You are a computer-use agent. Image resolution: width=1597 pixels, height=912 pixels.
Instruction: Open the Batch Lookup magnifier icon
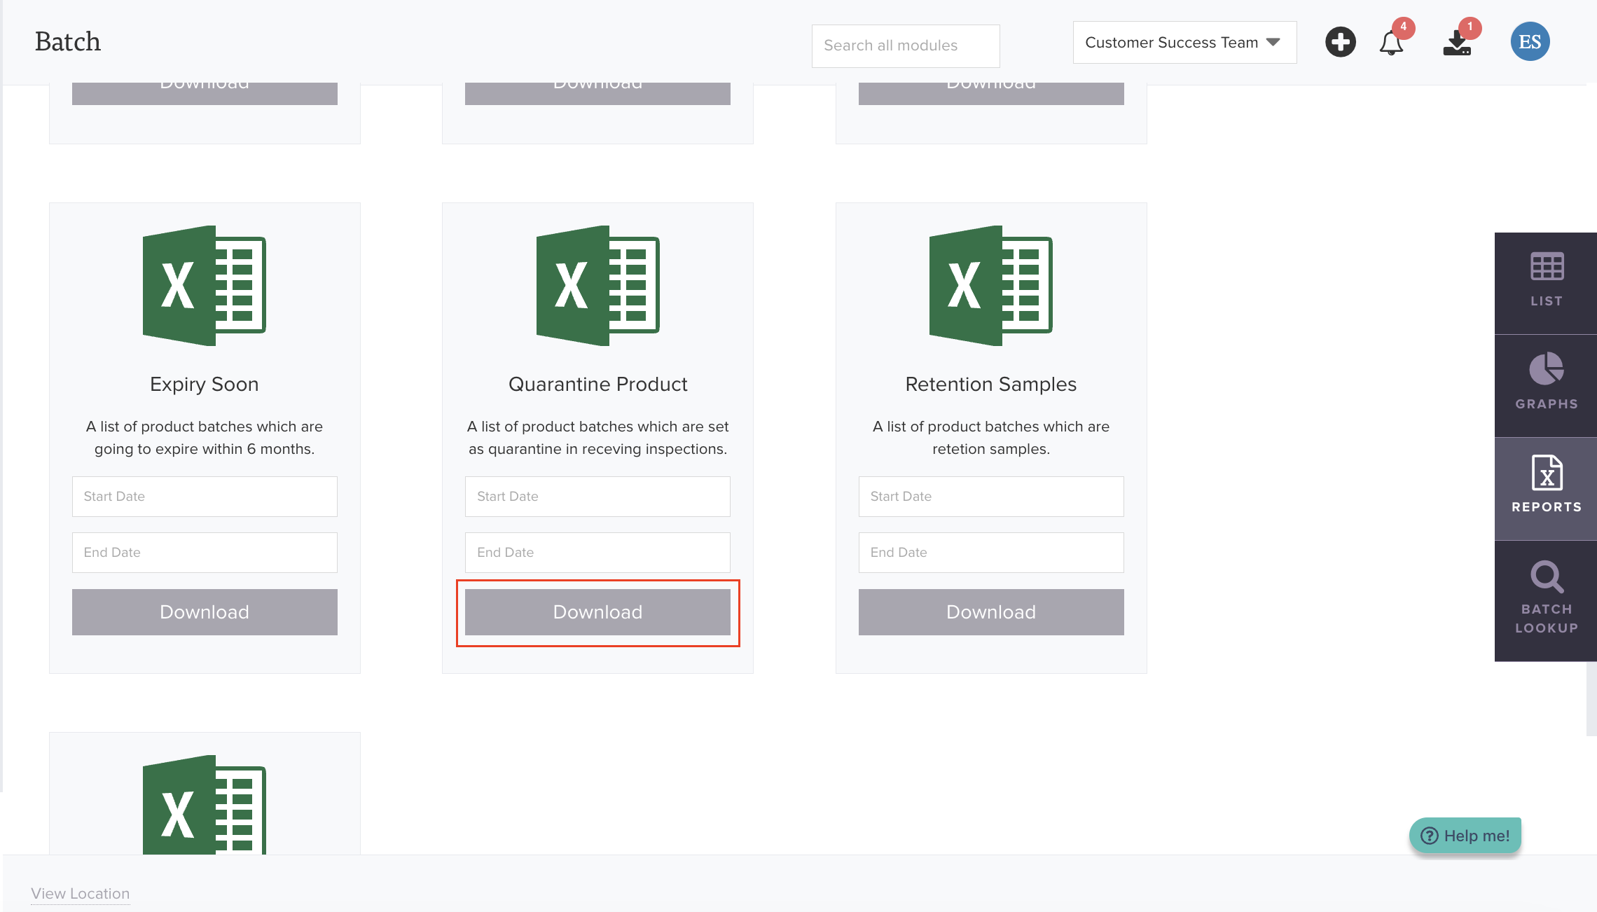pyautogui.click(x=1546, y=597)
